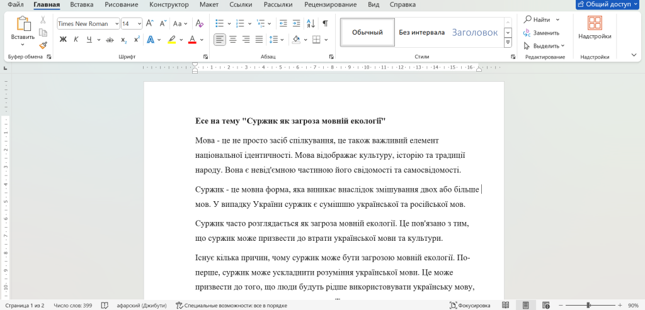
Task: Click the Focus mode (Фокусировка) button
Action: point(470,306)
